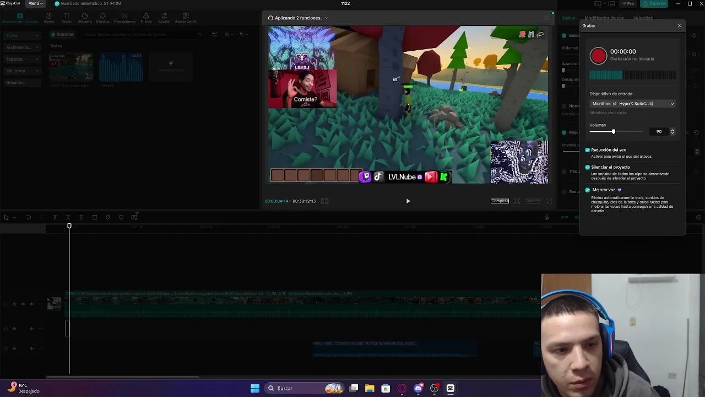This screenshot has width=705, height=397.
Task: Open the pointer tool mode dropdown arrow
Action: click(x=14, y=217)
